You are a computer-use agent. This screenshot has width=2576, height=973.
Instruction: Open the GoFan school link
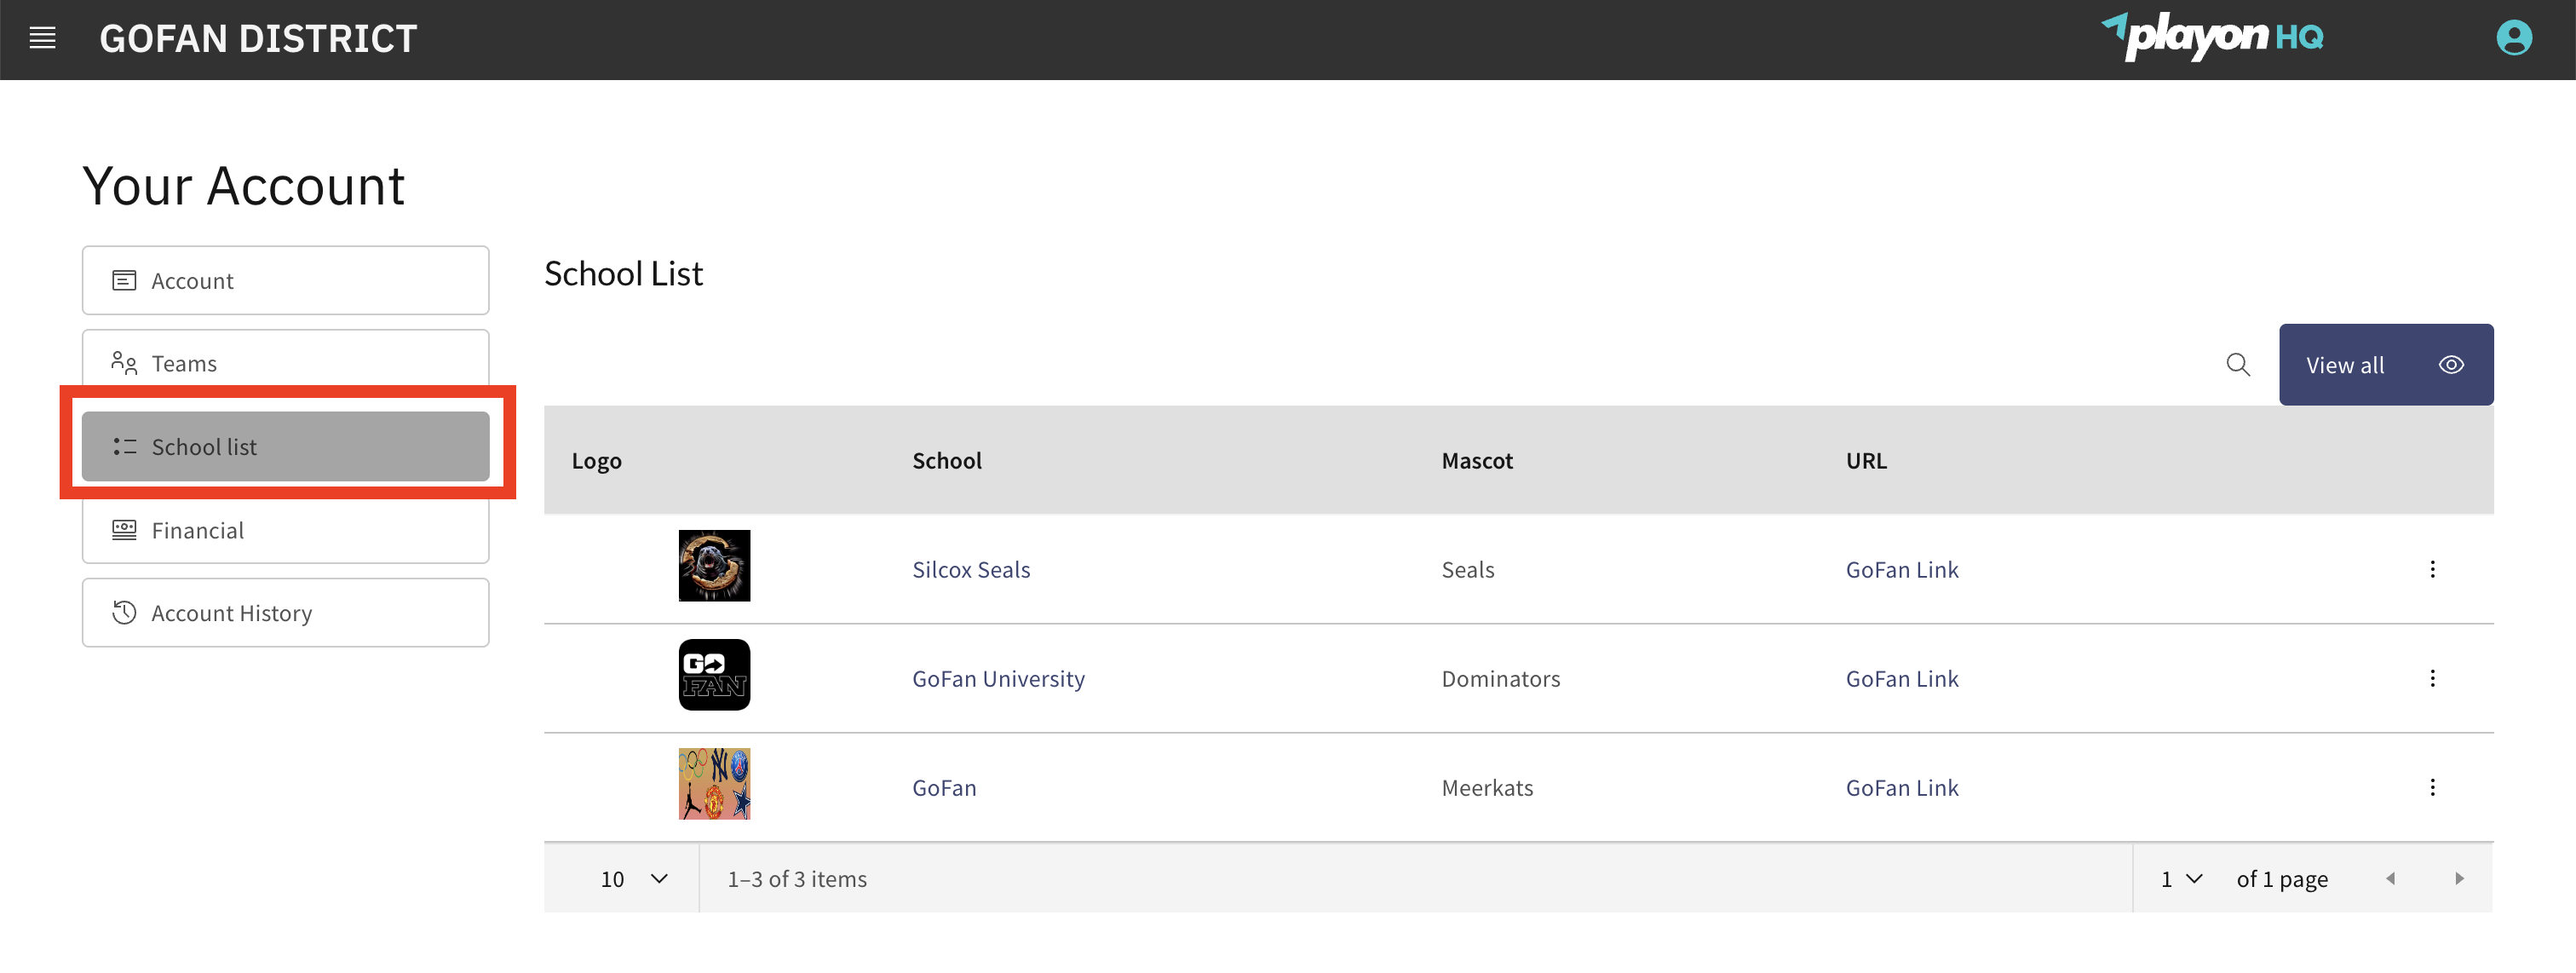944,788
